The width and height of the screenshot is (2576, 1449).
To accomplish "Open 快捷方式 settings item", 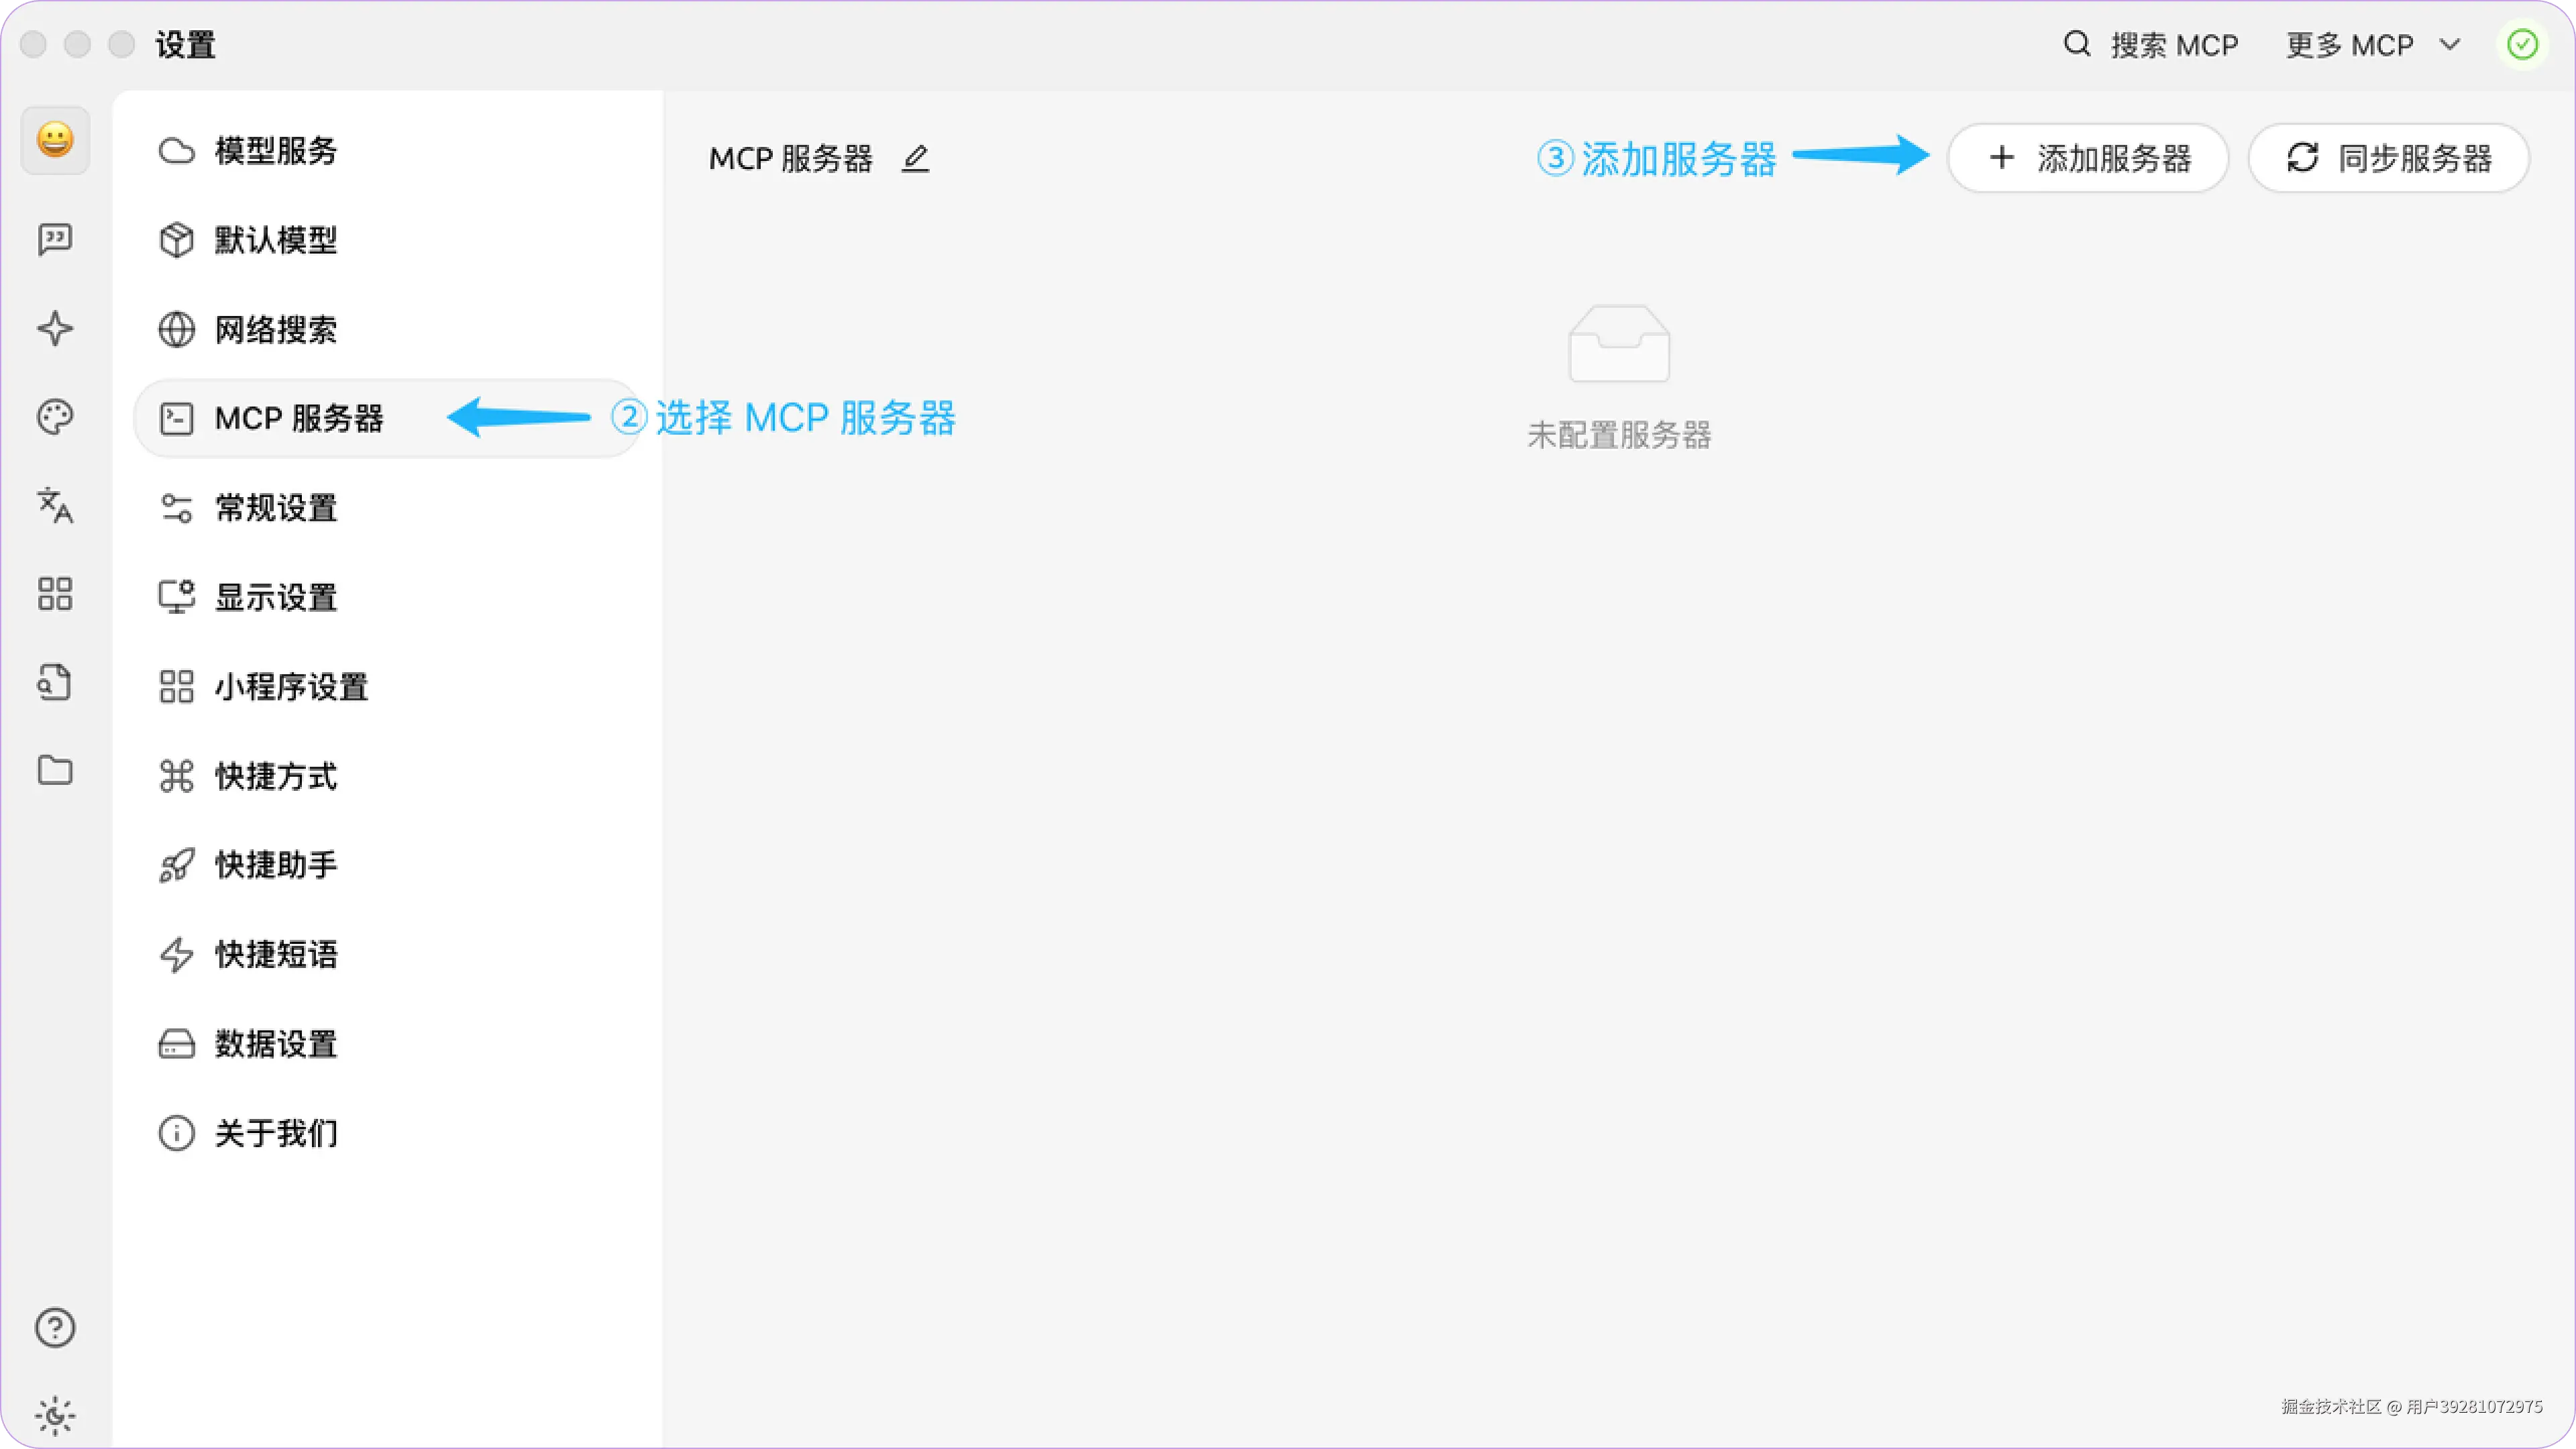I will pyautogui.click(x=276, y=776).
